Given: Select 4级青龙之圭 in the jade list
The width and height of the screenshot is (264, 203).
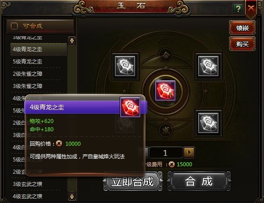Looking at the screenshot, I should coord(39,49).
